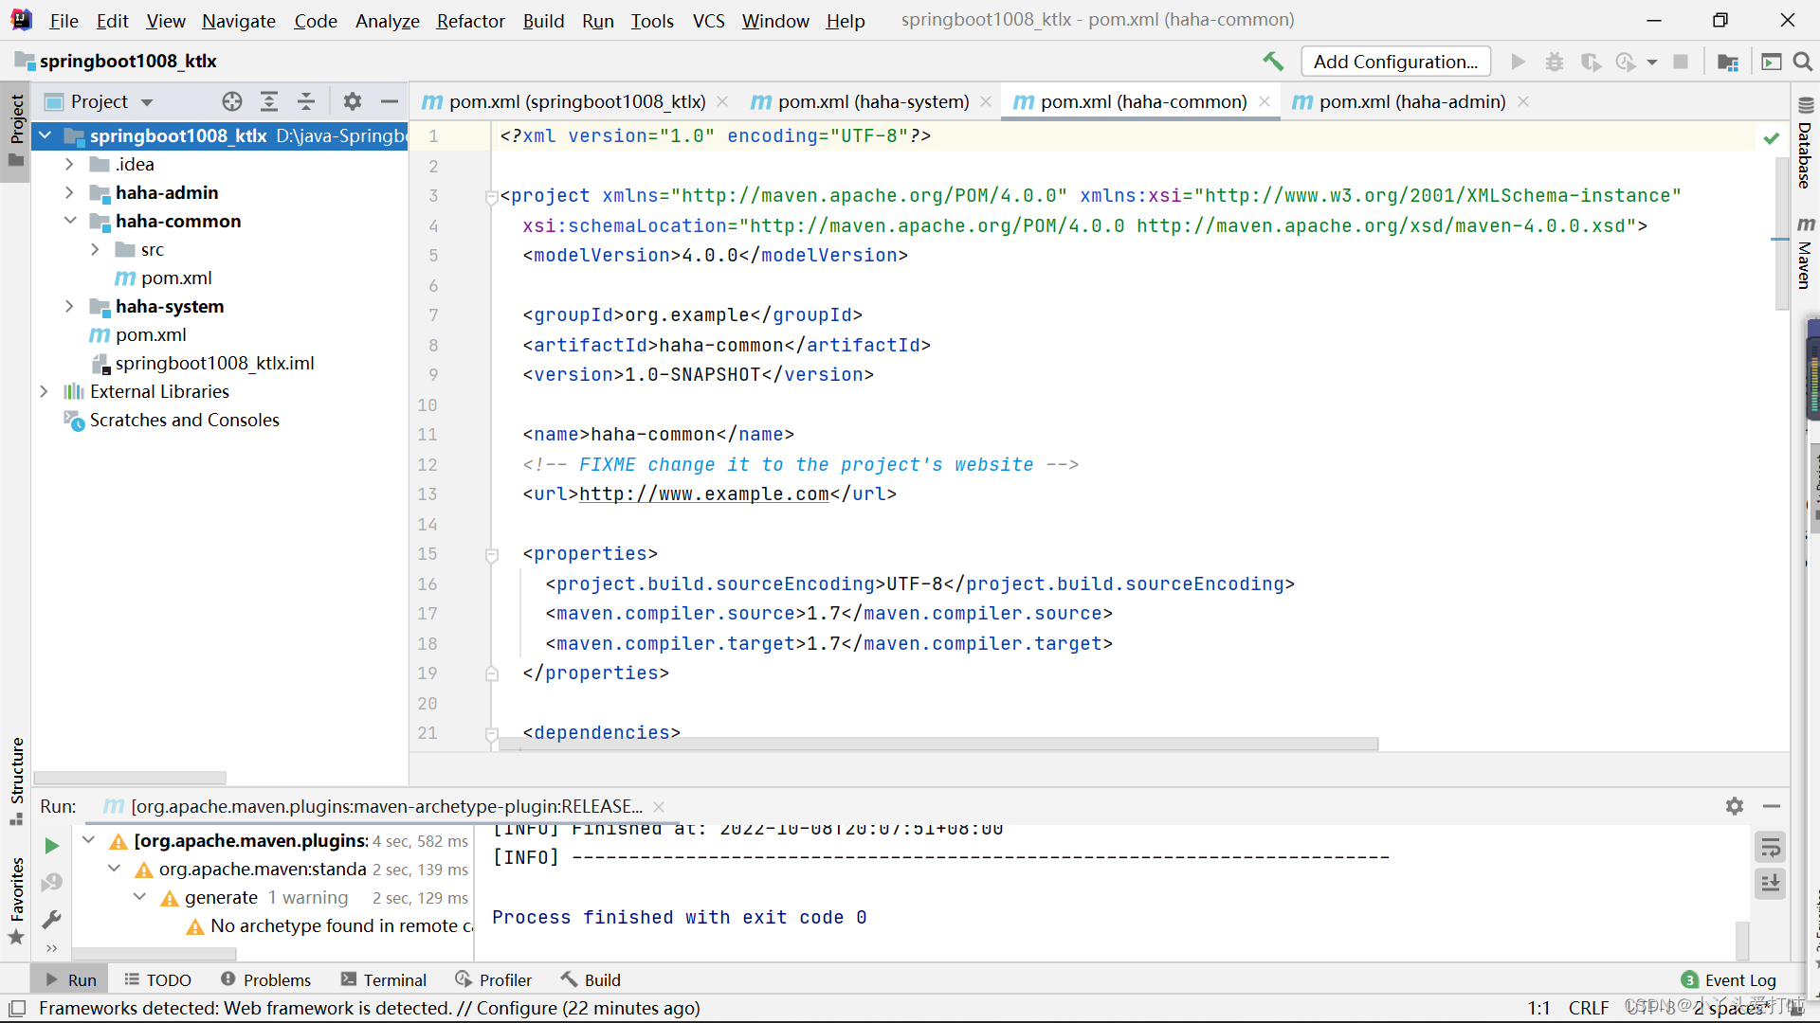Select the pom.xml tab for haha-system

tap(872, 101)
